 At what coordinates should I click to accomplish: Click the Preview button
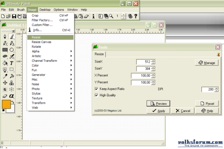point(158,104)
